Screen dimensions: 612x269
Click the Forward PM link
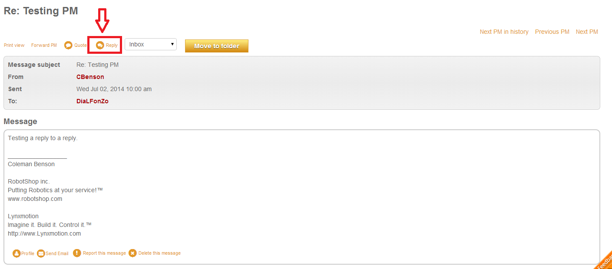(x=44, y=45)
